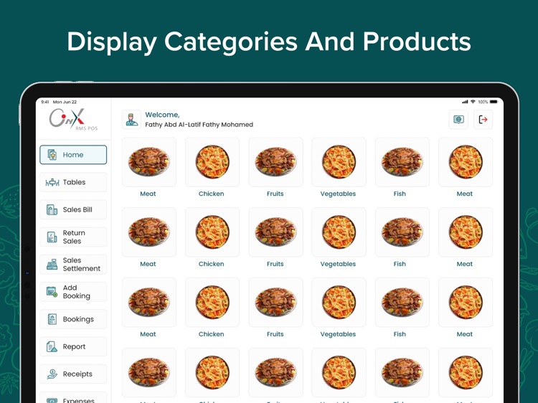This screenshot has width=538, height=403.
Task: Click the Sales Settlement register icon
Action: point(52,265)
